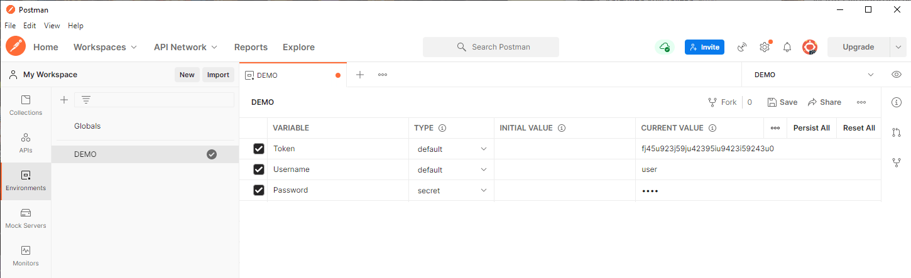
Task: Click the settings gear icon
Action: (x=765, y=47)
